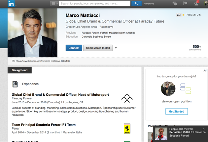Open the account profile avatar menu
The height and width of the screenshot is (142, 208).
205,4
